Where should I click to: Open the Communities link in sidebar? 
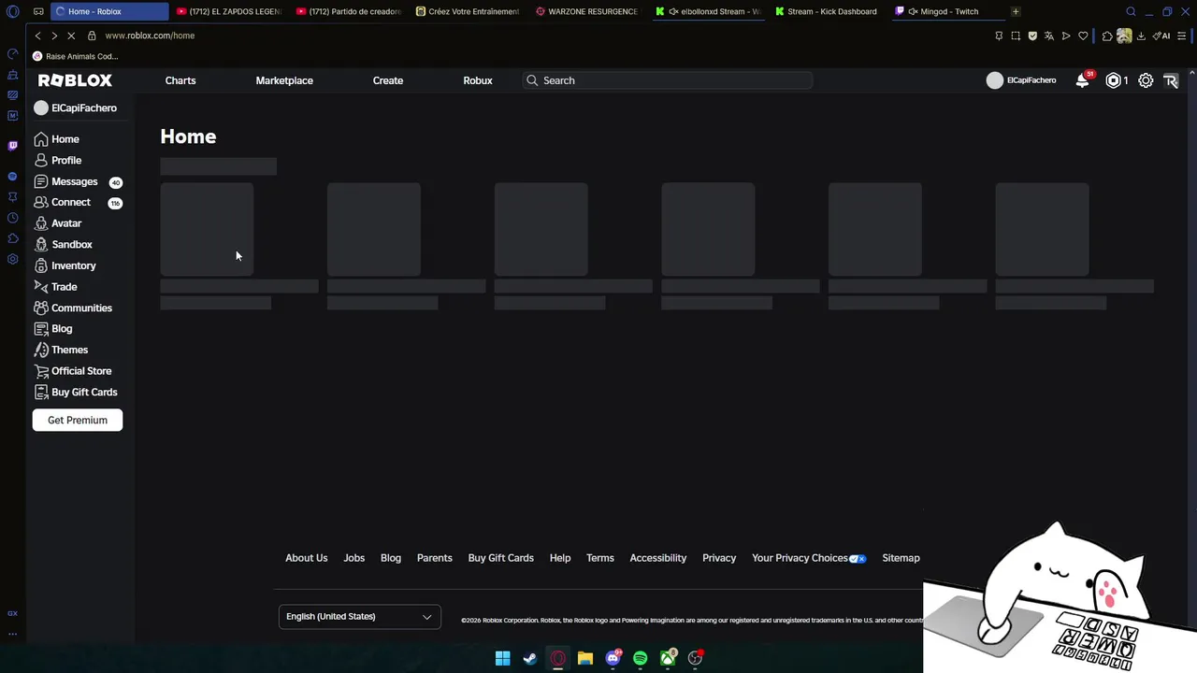click(x=81, y=308)
